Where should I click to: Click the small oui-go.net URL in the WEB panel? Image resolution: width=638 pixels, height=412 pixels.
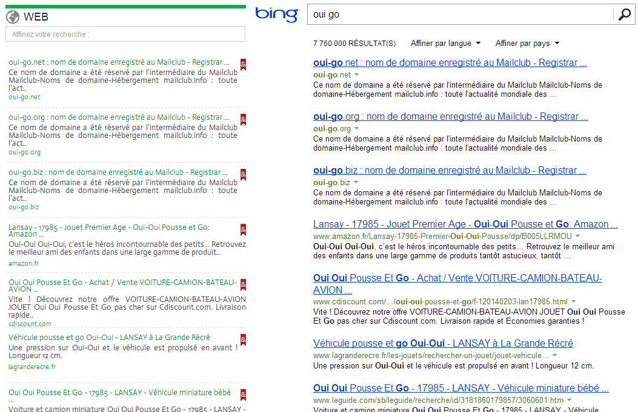[24, 97]
